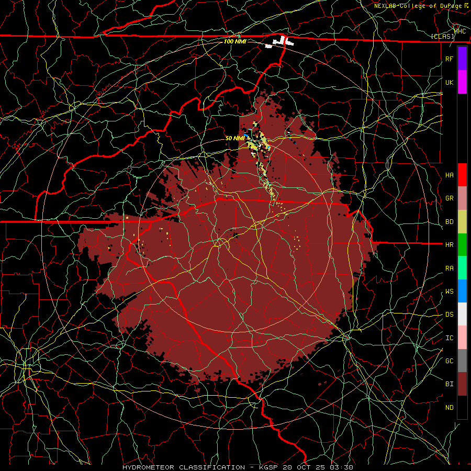Select the GR pink legend swatch
The height and width of the screenshot is (471, 471).
(462, 198)
